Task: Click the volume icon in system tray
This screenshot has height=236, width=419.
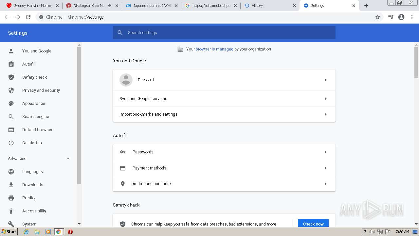Action: 372,232
